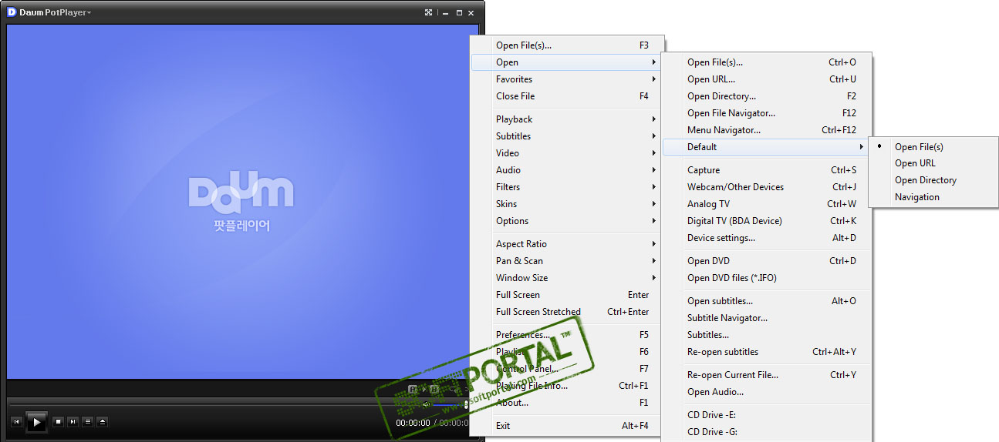Choose Open URL... in the Open submenu
999x442 pixels.
click(x=766, y=79)
